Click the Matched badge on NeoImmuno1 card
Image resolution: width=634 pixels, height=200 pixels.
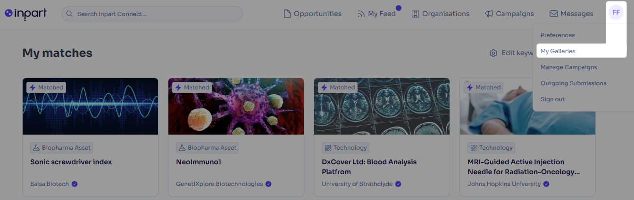click(192, 88)
